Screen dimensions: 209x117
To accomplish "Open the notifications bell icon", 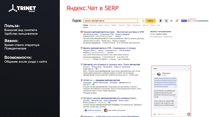I will click(177, 21).
